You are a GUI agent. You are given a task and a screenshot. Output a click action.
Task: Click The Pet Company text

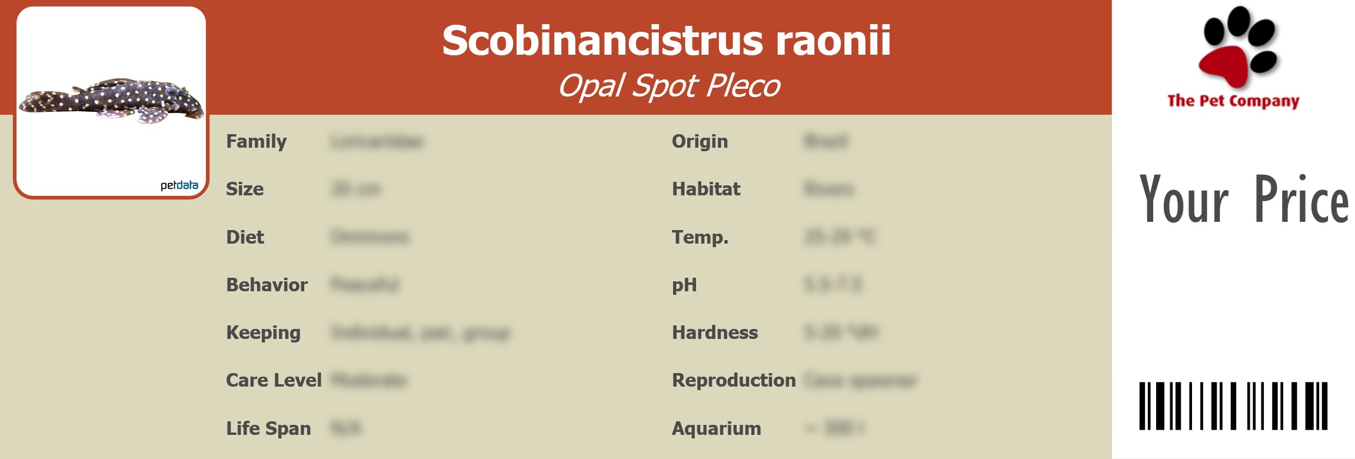1233,101
